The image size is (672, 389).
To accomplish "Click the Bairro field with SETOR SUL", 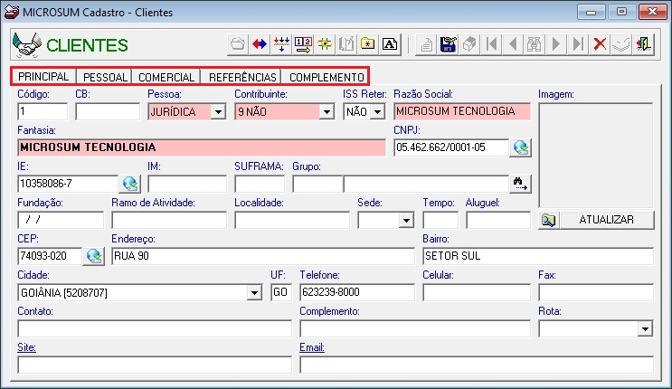I will pyautogui.click(x=538, y=256).
